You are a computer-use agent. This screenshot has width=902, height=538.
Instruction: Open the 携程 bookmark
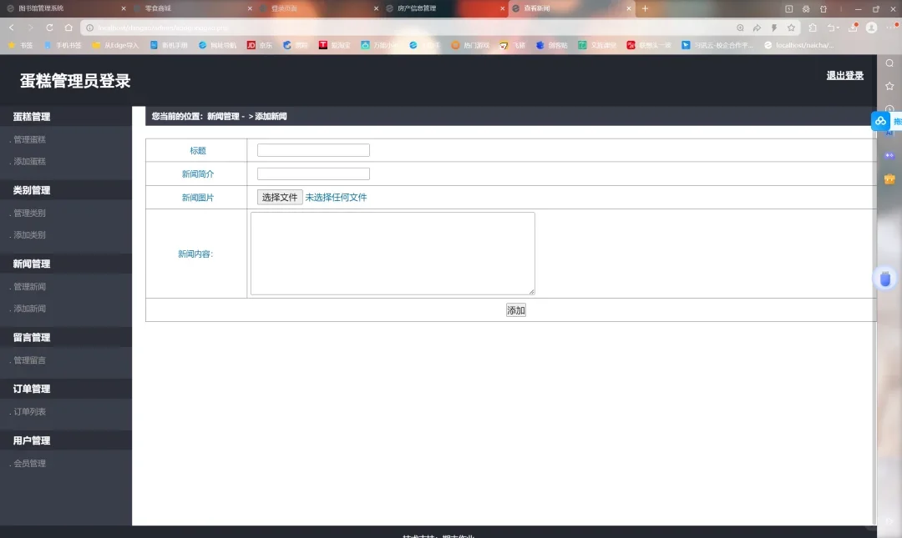point(296,45)
